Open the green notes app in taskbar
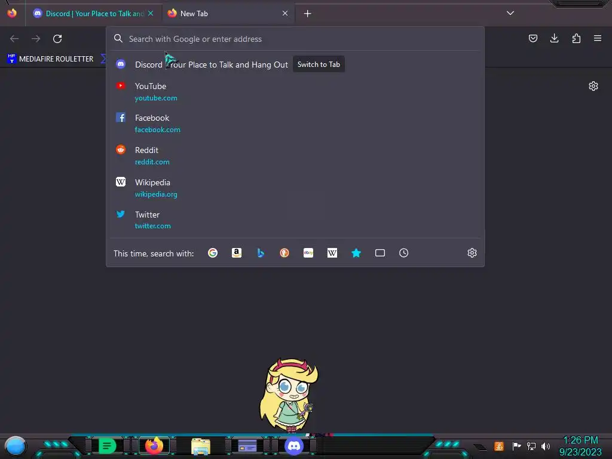This screenshot has width=612, height=459. click(107, 446)
